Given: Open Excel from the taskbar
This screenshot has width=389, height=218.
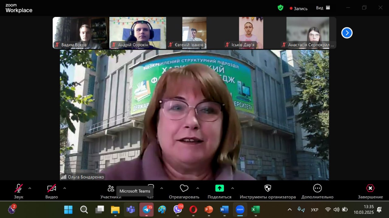Looking at the screenshot, I should coord(256,210).
